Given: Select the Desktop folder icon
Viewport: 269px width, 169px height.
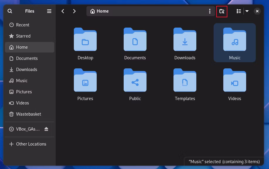Looking at the screenshot, I should click(x=85, y=40).
